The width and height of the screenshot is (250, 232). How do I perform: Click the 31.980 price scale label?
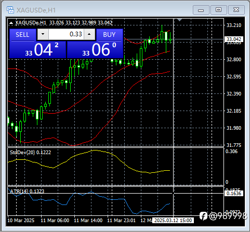234,128
